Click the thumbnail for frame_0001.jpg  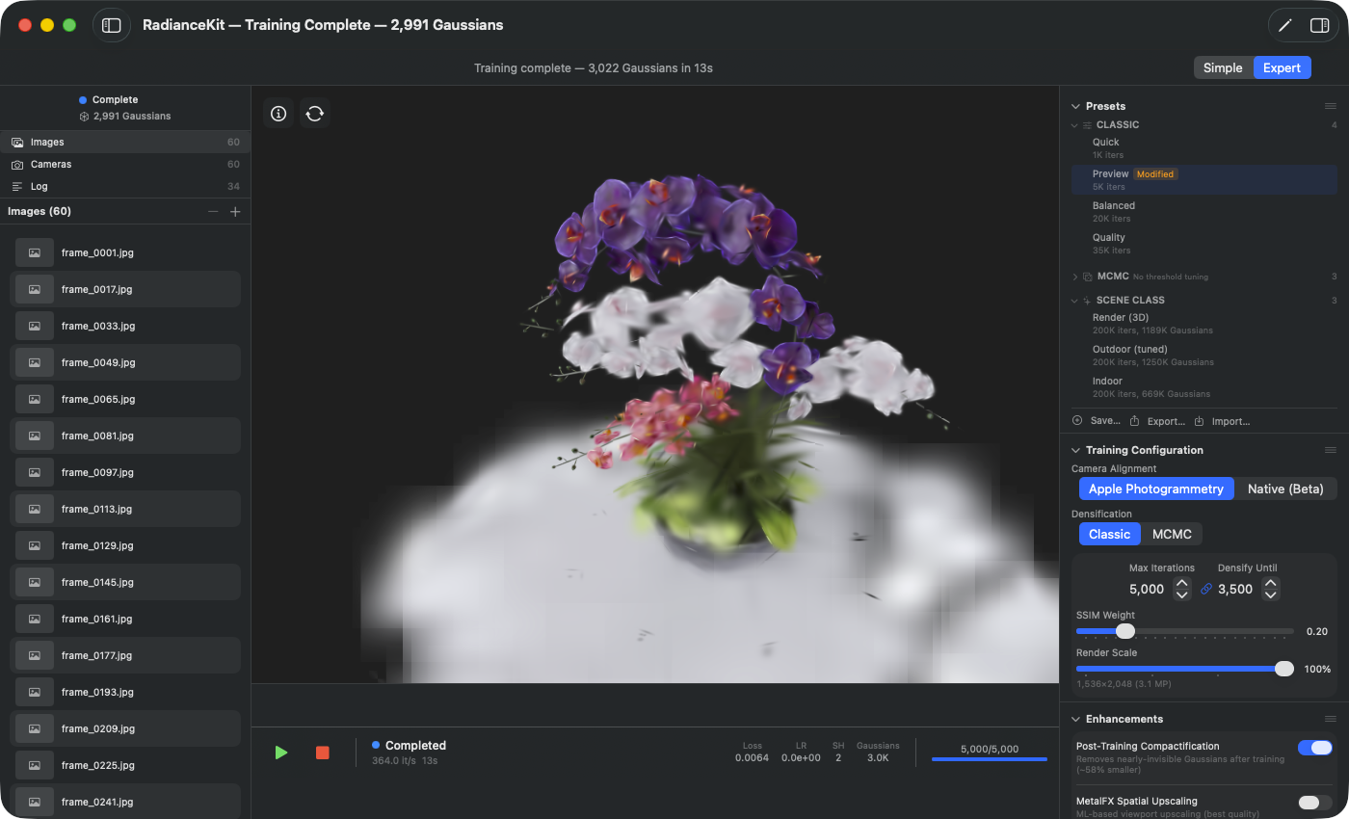click(35, 252)
